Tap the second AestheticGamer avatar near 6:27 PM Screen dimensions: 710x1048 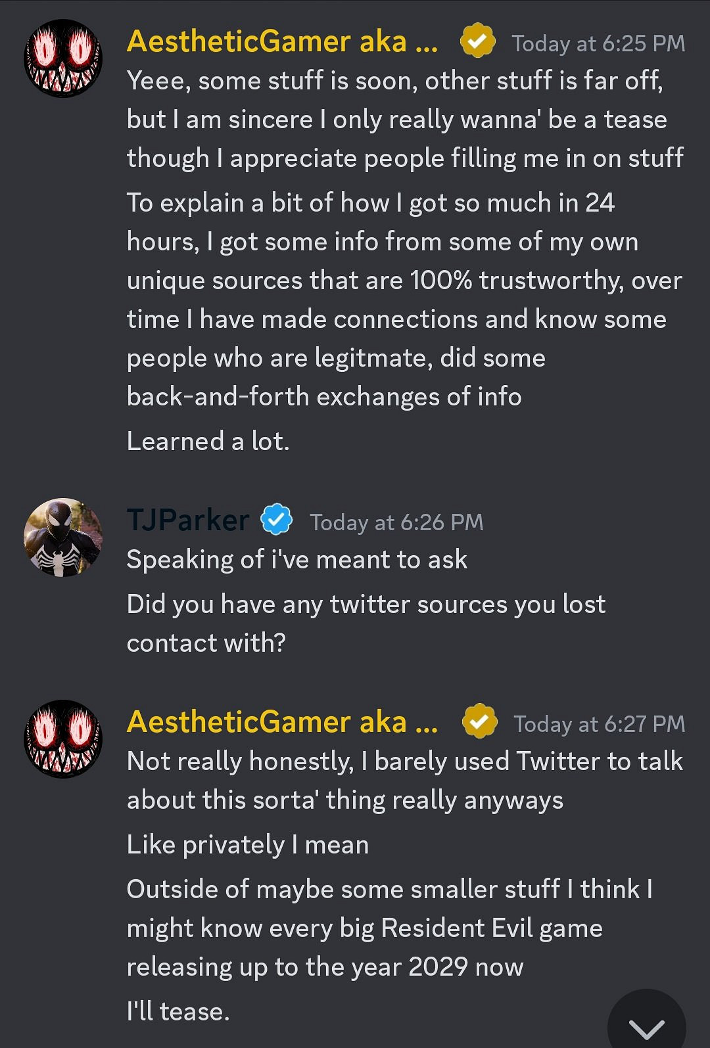tap(63, 739)
